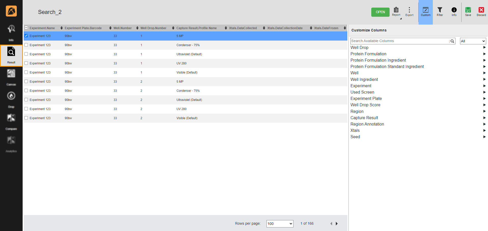Open the Result sidebar item
The width and height of the screenshot is (488, 231).
[x=11, y=56]
